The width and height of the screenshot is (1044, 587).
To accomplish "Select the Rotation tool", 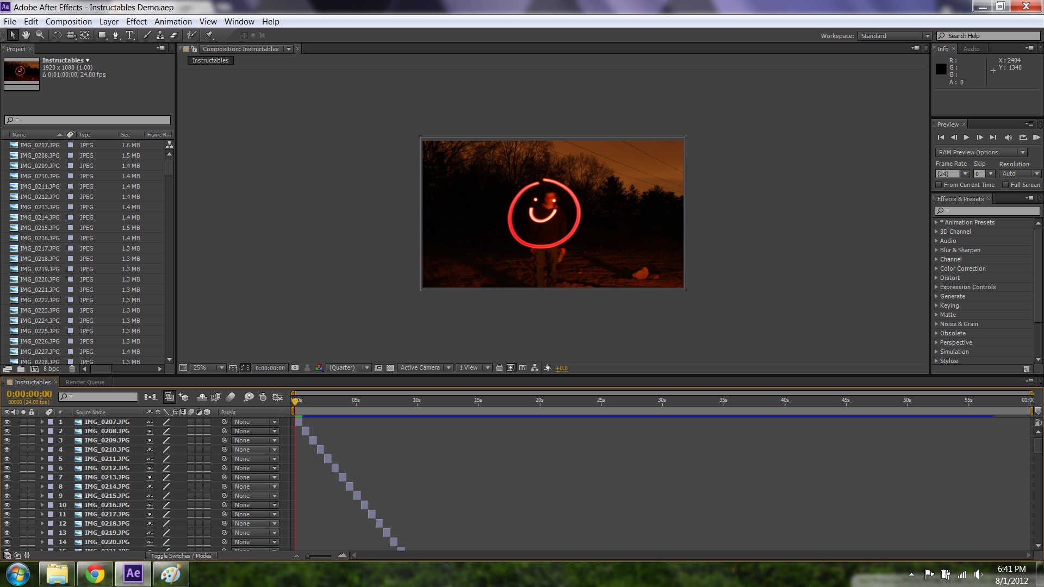I will coord(57,35).
